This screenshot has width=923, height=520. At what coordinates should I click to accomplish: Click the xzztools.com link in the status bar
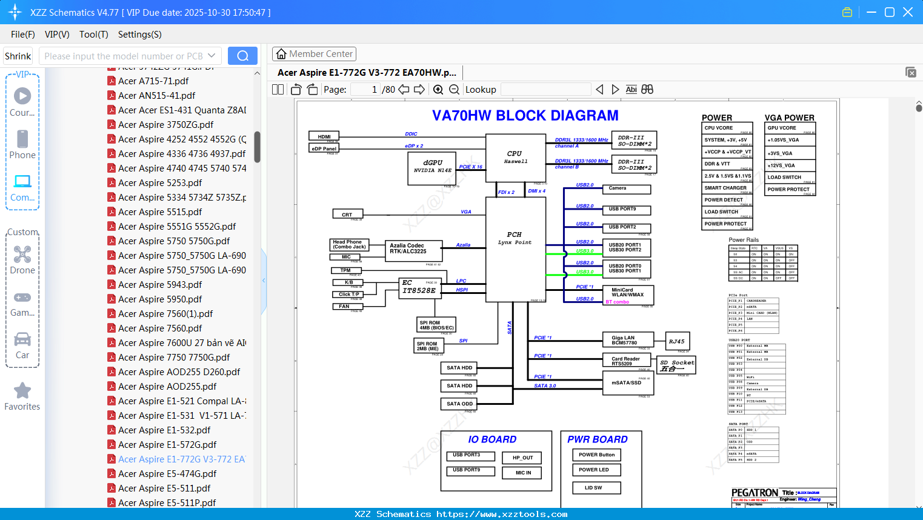pos(502,514)
